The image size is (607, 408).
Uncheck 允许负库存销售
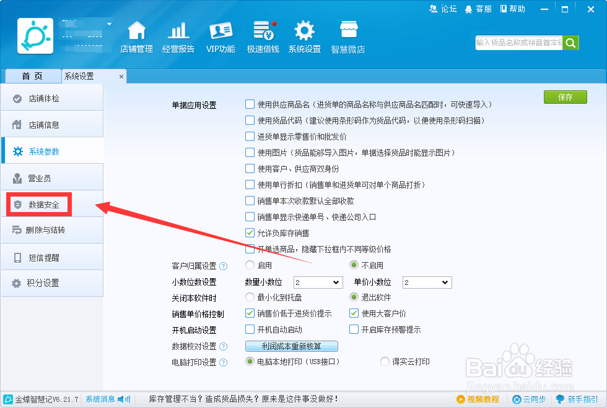(x=250, y=233)
